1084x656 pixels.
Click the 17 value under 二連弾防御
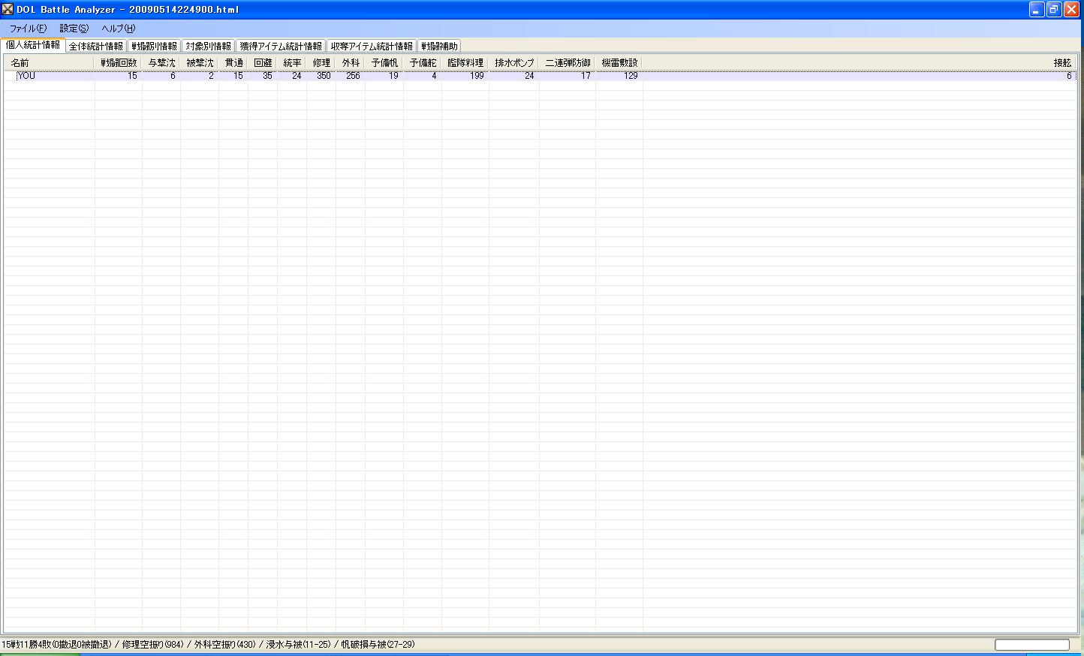[x=586, y=76]
